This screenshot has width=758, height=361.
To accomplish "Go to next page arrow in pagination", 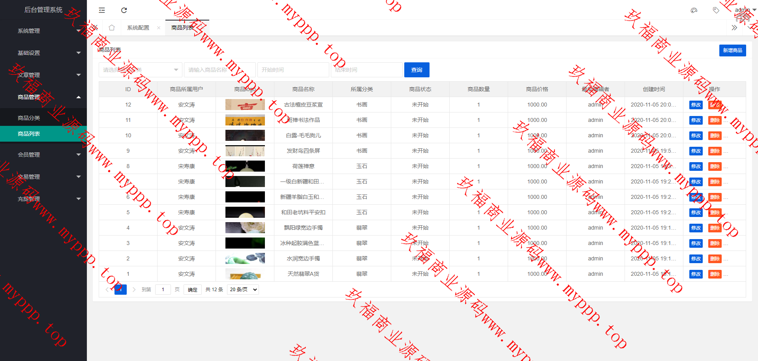I will (x=134, y=290).
